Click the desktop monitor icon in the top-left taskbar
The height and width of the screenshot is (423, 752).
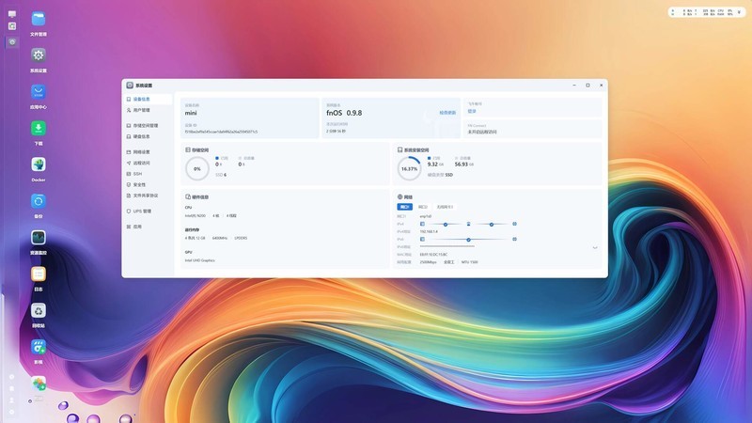[12, 14]
